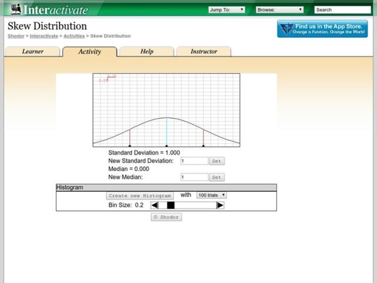Screen dimensions: 377x283
Task: Click the right arrow on Bin Size slider
Action: [220, 205]
